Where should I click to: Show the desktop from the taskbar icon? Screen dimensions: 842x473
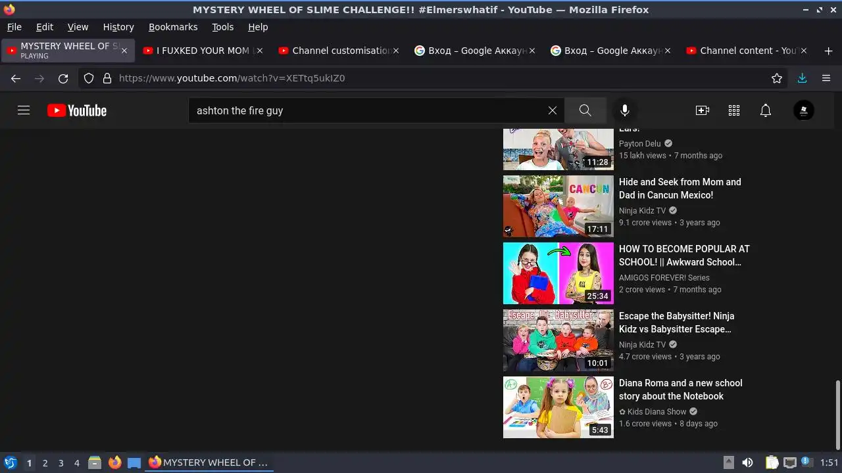point(134,462)
